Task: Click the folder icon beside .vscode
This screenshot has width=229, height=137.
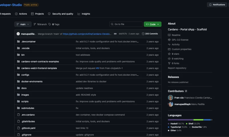Action: coord(18,48)
